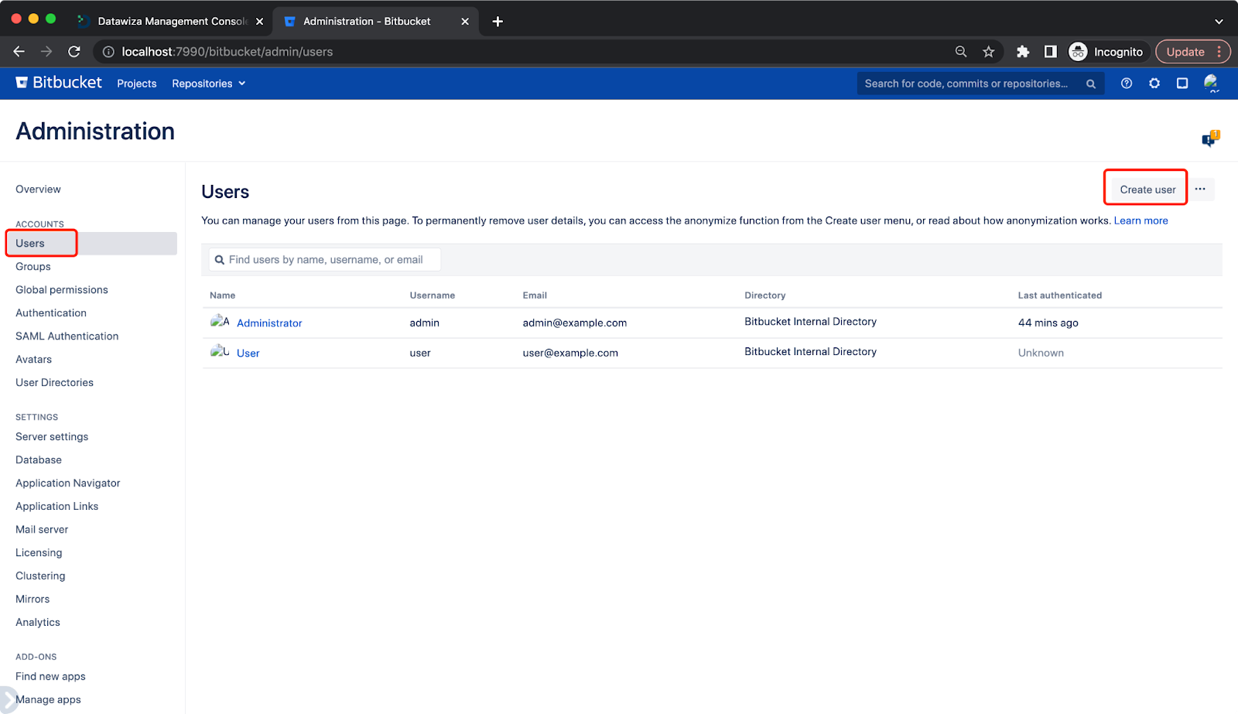
Task: Open Mirrors page
Action: tap(32, 600)
